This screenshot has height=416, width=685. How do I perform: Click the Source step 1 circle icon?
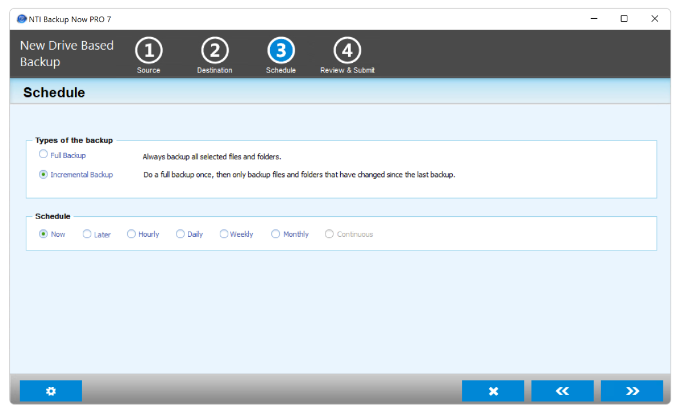point(148,51)
